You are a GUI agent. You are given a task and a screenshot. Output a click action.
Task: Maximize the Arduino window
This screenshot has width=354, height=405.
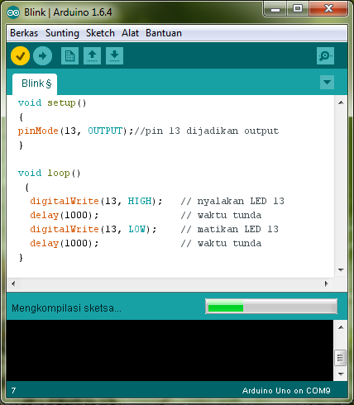(298, 9)
